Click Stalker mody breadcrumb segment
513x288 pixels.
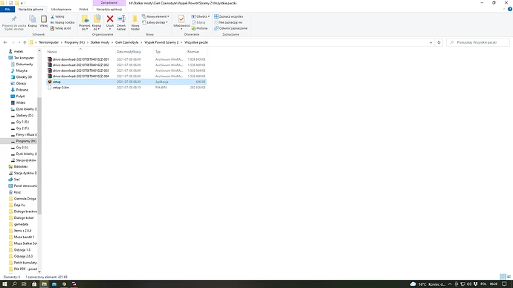point(100,42)
